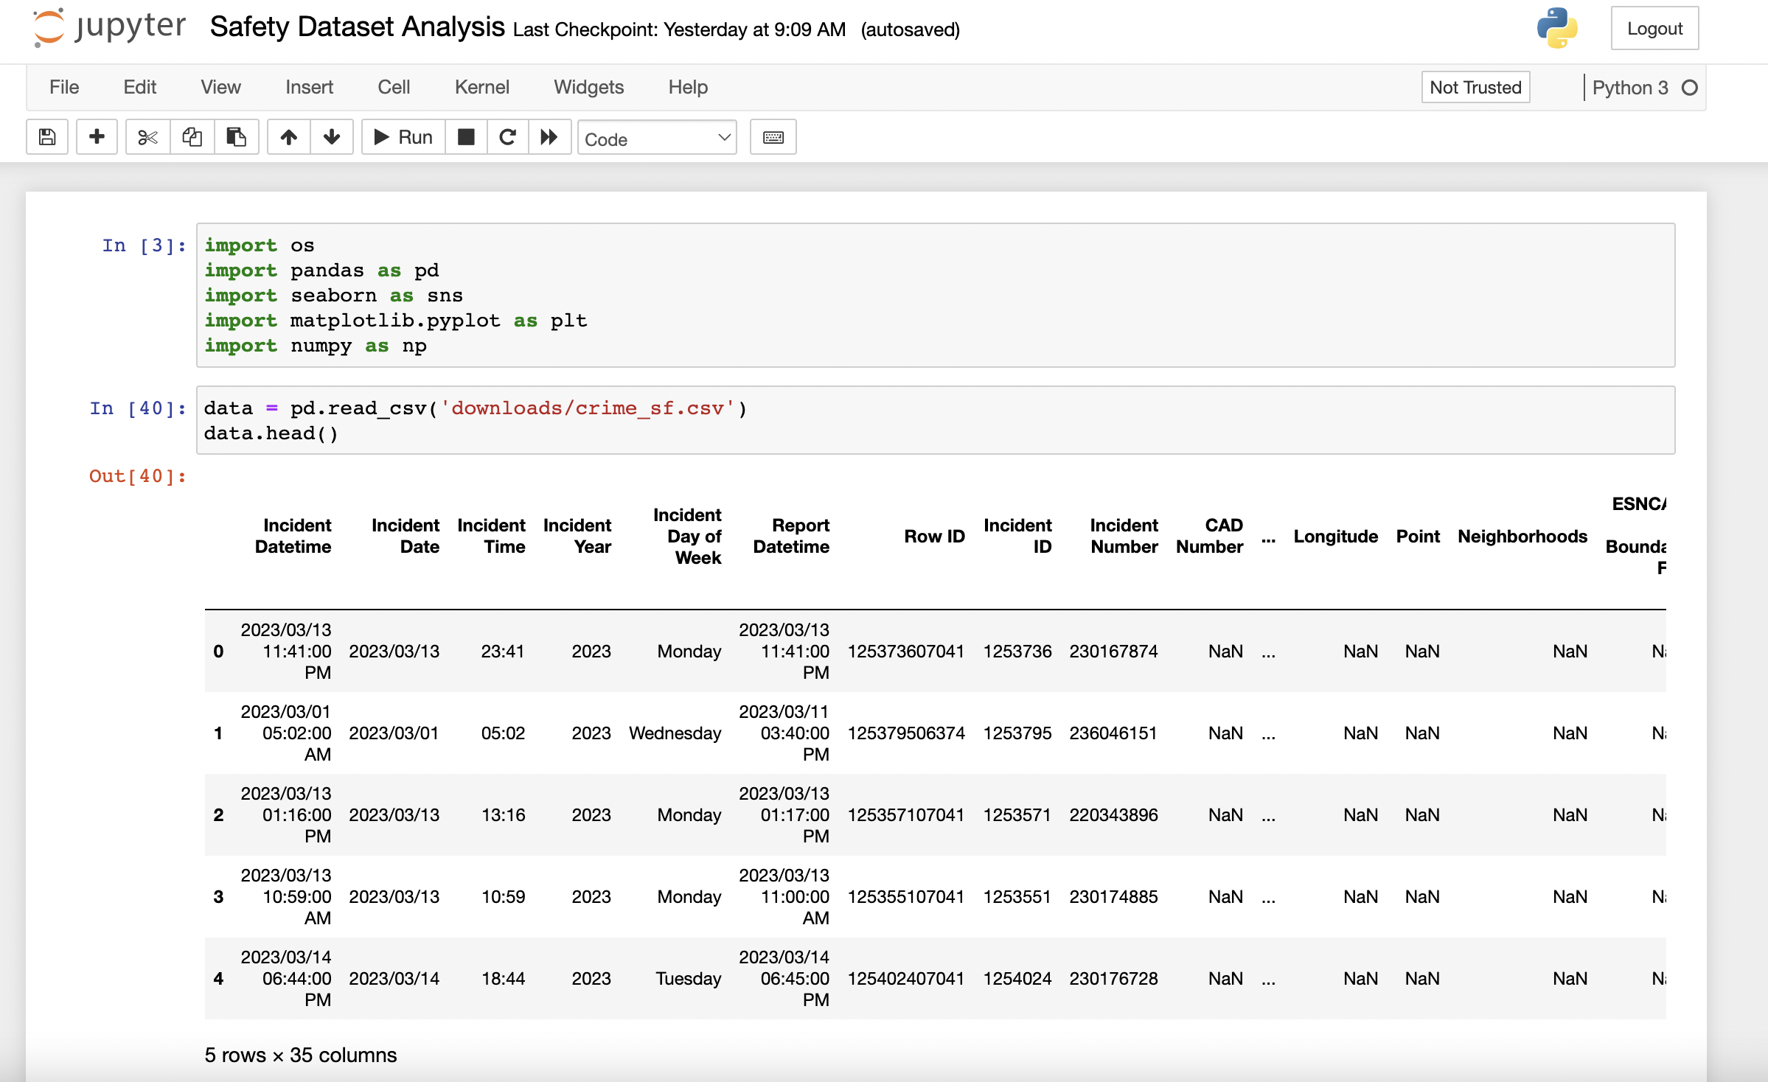Viewport: 1768px width, 1082px height.
Task: Move selected cell down arrow
Action: (332, 137)
